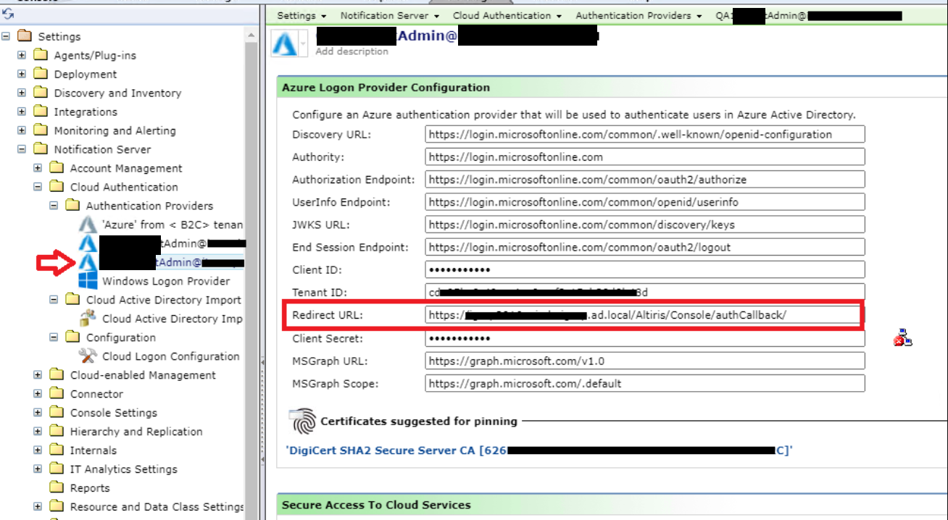The width and height of the screenshot is (948, 520).
Task: Click the Discovery URL input field
Action: click(645, 134)
